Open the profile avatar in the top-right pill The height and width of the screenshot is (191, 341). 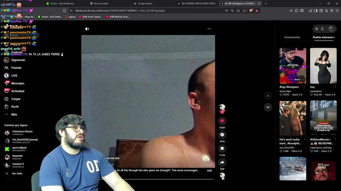click(x=331, y=29)
